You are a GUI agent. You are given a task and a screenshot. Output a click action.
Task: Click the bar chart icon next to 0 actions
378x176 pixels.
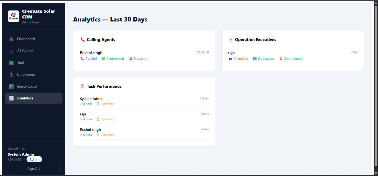coord(131,59)
